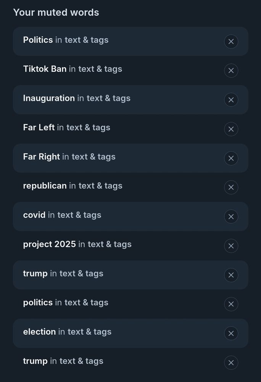Delete the lowercase politics muted word
Viewport: 261px width, 382px height.
click(x=231, y=304)
